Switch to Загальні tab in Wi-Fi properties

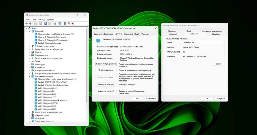click(x=98, y=34)
